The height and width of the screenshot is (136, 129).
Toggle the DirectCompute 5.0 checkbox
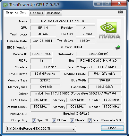pyautogui.click(x=90, y=120)
